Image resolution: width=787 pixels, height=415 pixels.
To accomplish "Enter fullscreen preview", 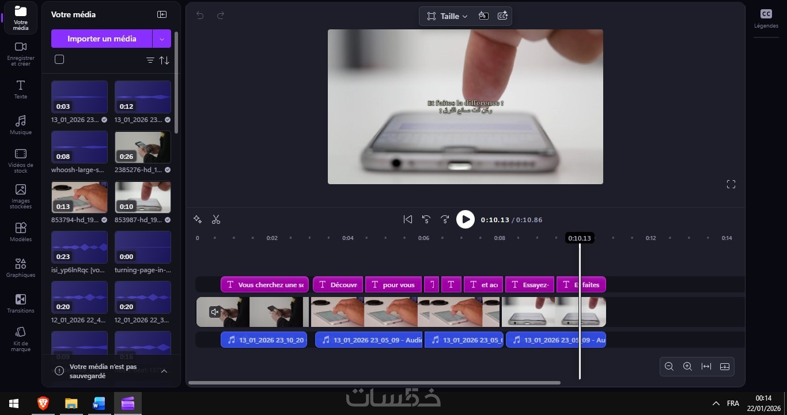I will tap(731, 184).
